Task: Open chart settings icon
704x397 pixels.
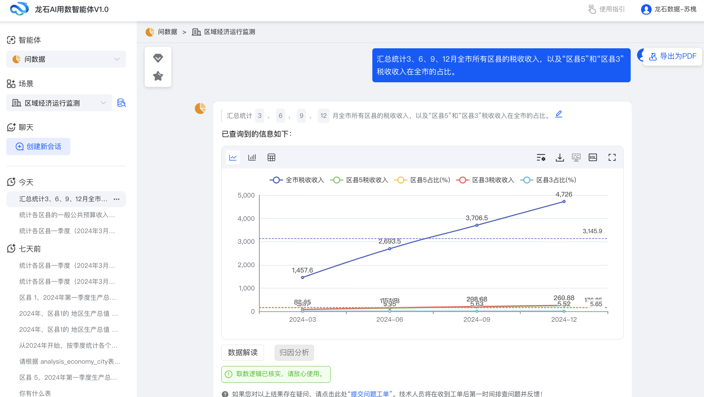Action: click(541, 158)
